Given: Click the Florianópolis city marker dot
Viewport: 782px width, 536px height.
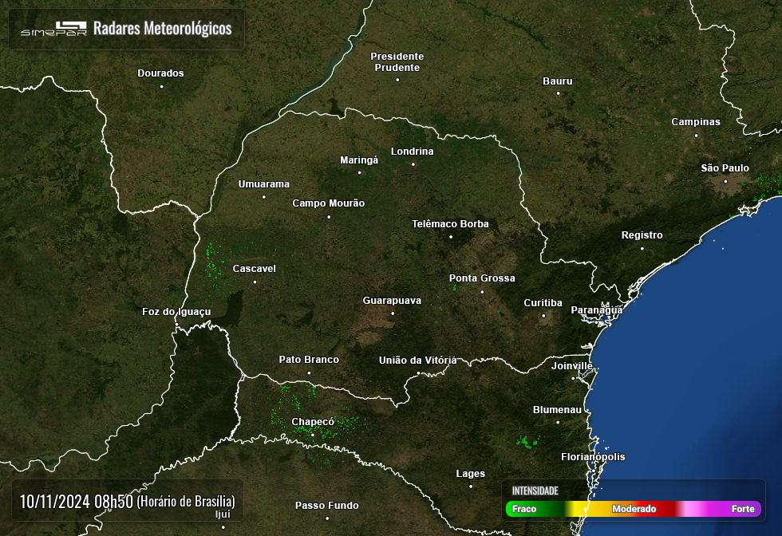Looking at the screenshot, I should (x=593, y=470).
